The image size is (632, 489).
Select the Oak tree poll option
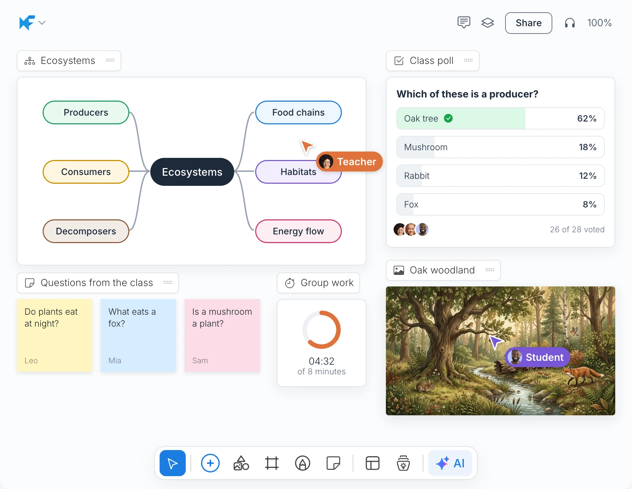coord(500,118)
